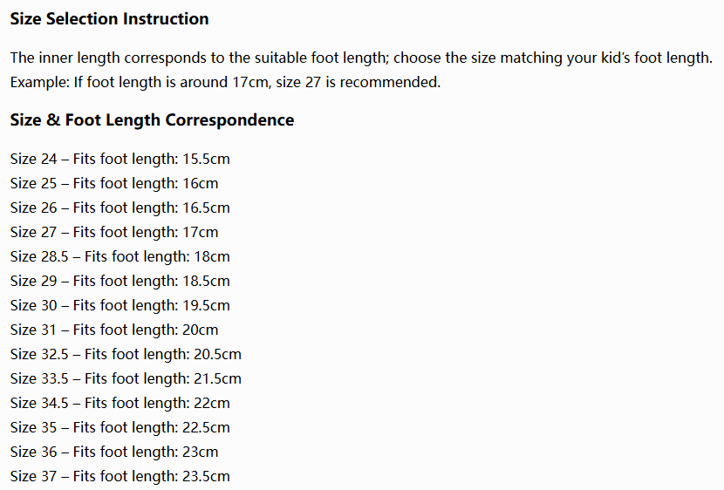724x490 pixels.
Task: Click the 17cm example recommendation line
Action: [225, 82]
